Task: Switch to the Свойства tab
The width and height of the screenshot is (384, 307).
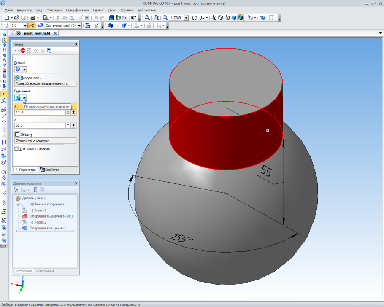Action: [50, 170]
